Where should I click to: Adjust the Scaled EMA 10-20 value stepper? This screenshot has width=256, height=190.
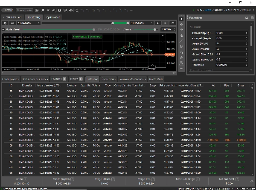tap(247, 54)
